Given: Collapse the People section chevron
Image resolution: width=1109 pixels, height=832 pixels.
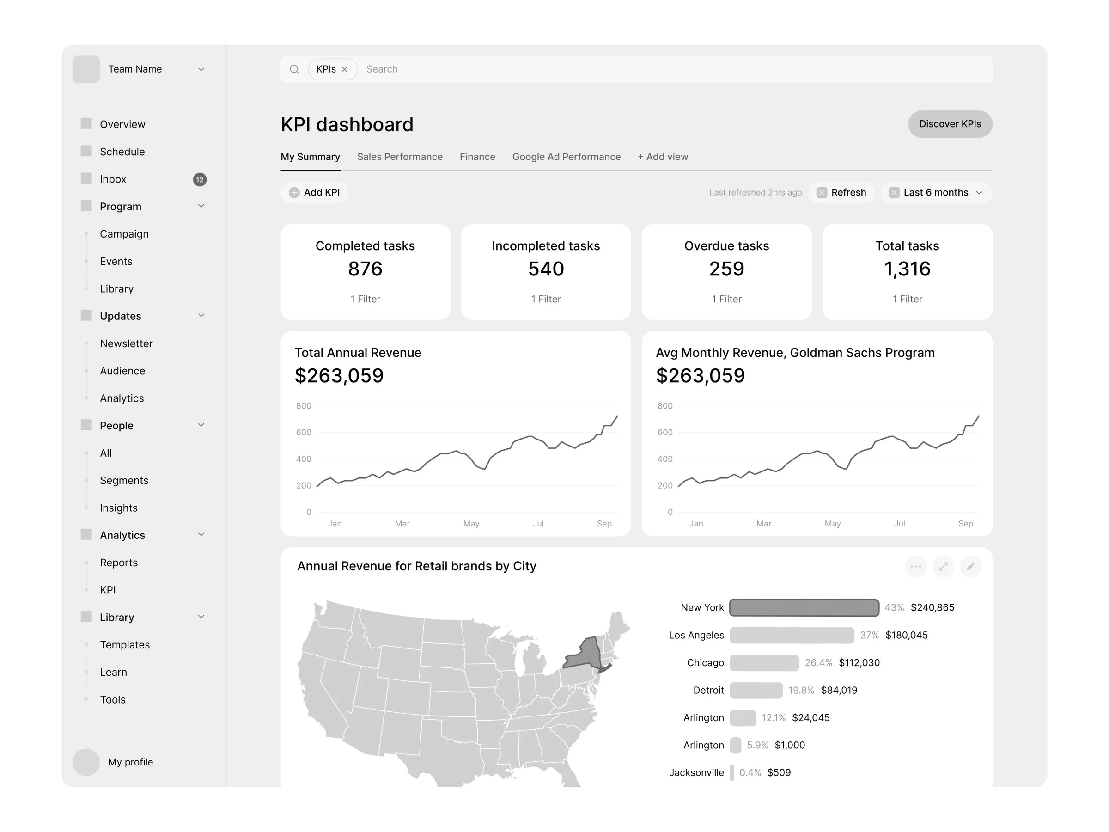Looking at the screenshot, I should 201,425.
